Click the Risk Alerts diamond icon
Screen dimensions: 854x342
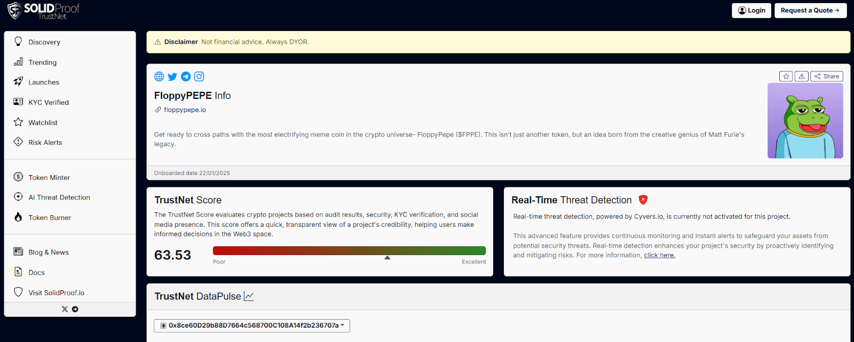point(18,141)
